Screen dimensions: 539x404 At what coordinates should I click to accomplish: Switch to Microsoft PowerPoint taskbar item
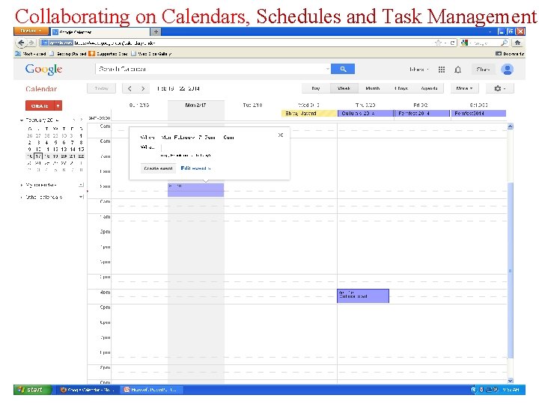[x=152, y=390]
